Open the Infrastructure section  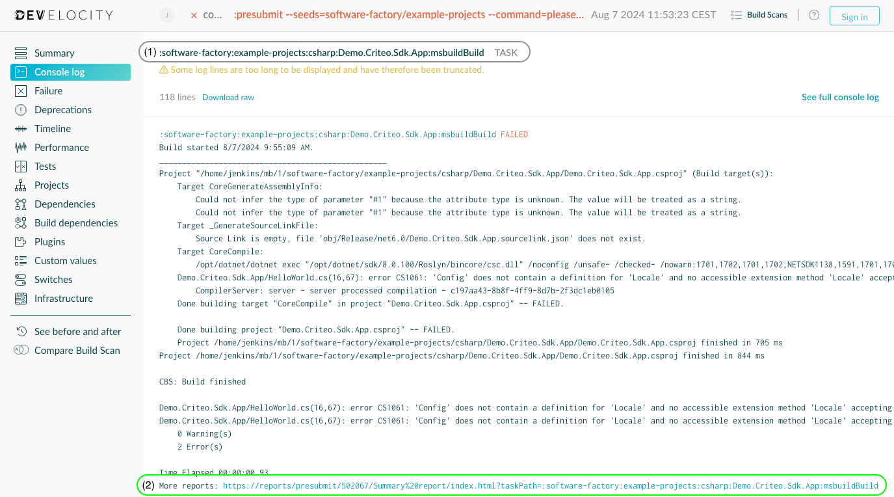pos(63,299)
